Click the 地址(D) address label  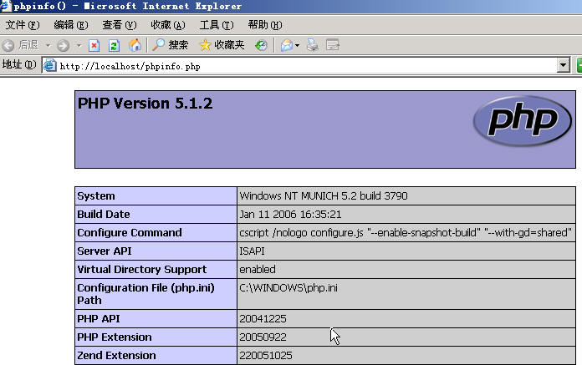coord(19,64)
